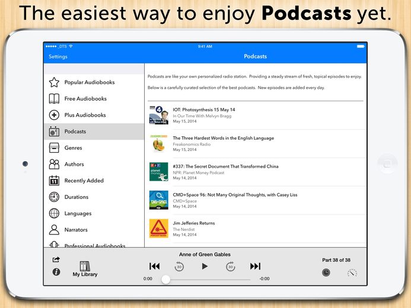The width and height of the screenshot is (411, 308).
Task: Click the Podcasts radio icon in sidebar
Action: 54,131
